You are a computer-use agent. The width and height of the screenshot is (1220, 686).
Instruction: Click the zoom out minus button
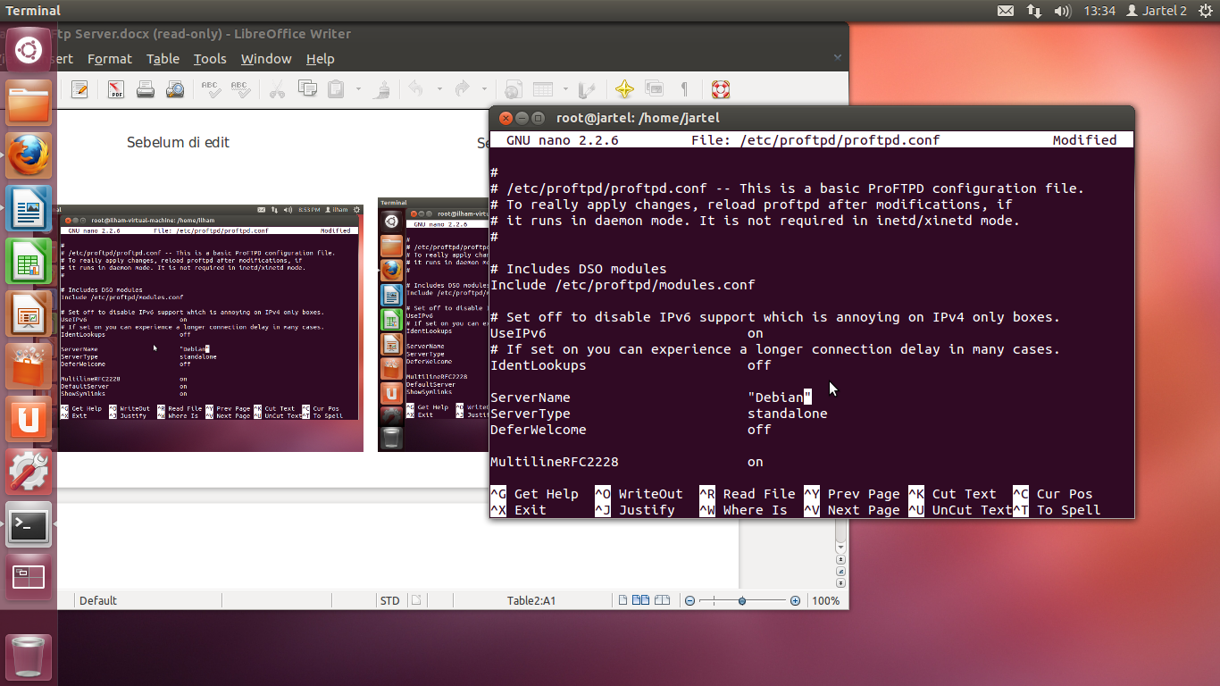690,601
